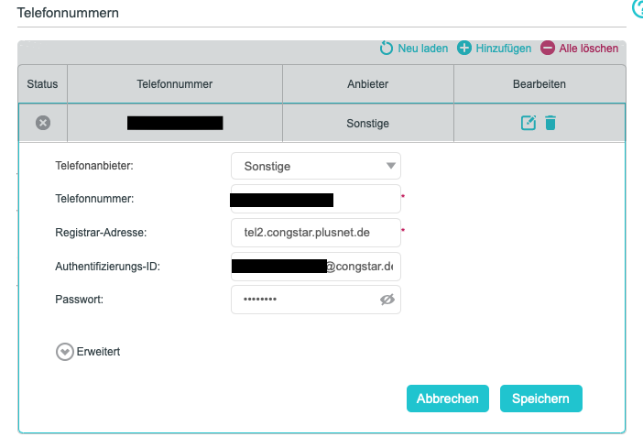643x448 pixels.
Task: Click the edit pencil icon in Bearbeiten column
Action: pos(529,123)
